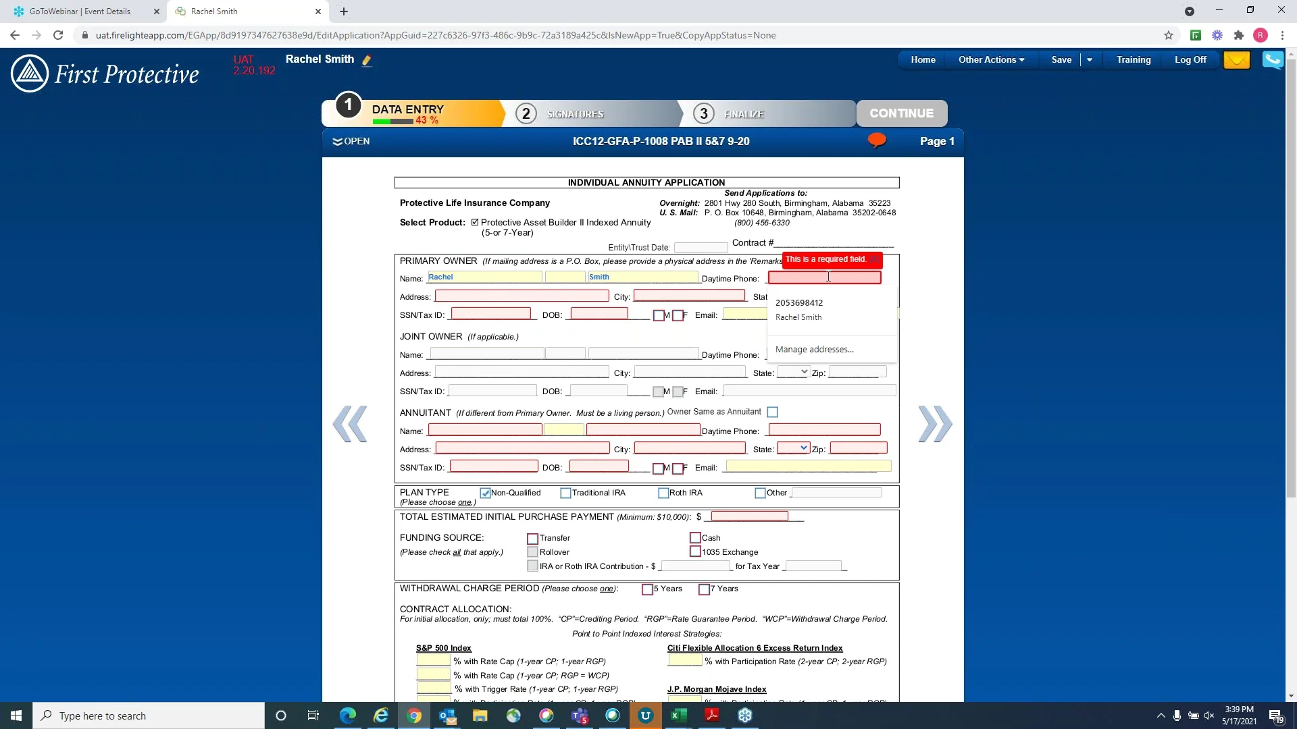Click the pencil edit icon next to Rachel Smith
This screenshot has width=1297, height=729.
pyautogui.click(x=367, y=59)
